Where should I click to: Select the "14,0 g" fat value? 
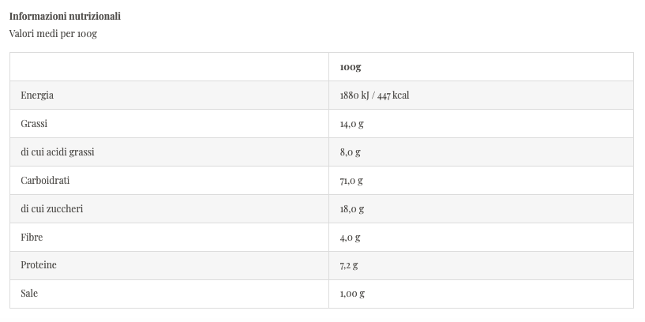coord(351,124)
